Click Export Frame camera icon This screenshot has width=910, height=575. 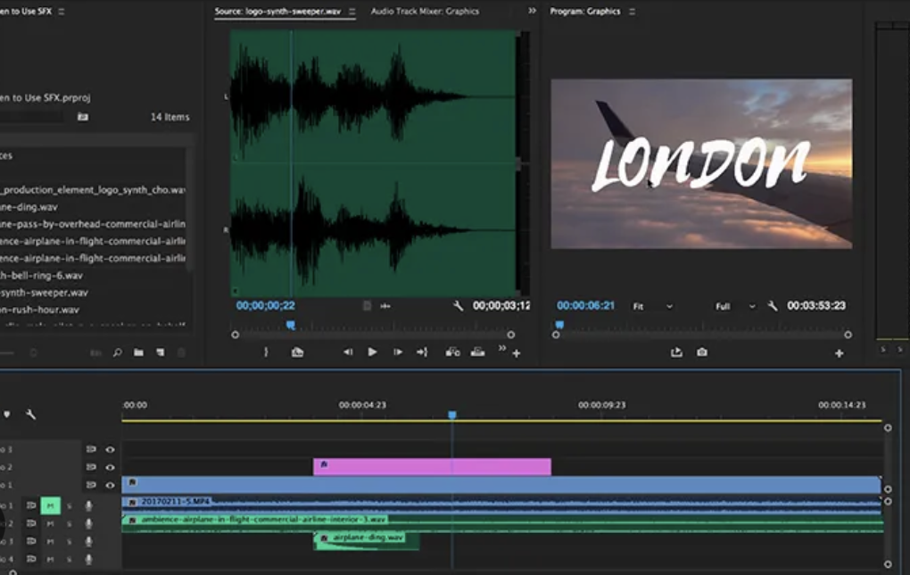point(701,352)
